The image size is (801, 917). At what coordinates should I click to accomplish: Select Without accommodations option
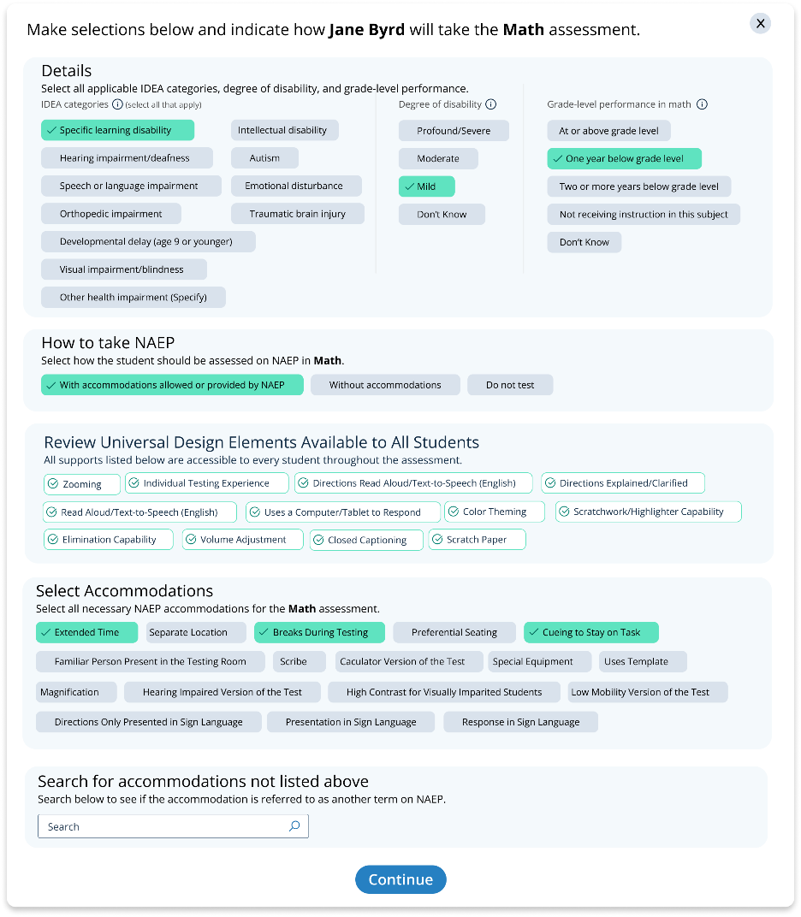click(x=385, y=385)
